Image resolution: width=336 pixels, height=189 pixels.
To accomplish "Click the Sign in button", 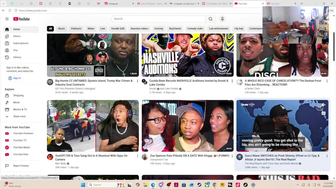I will tap(14, 78).
